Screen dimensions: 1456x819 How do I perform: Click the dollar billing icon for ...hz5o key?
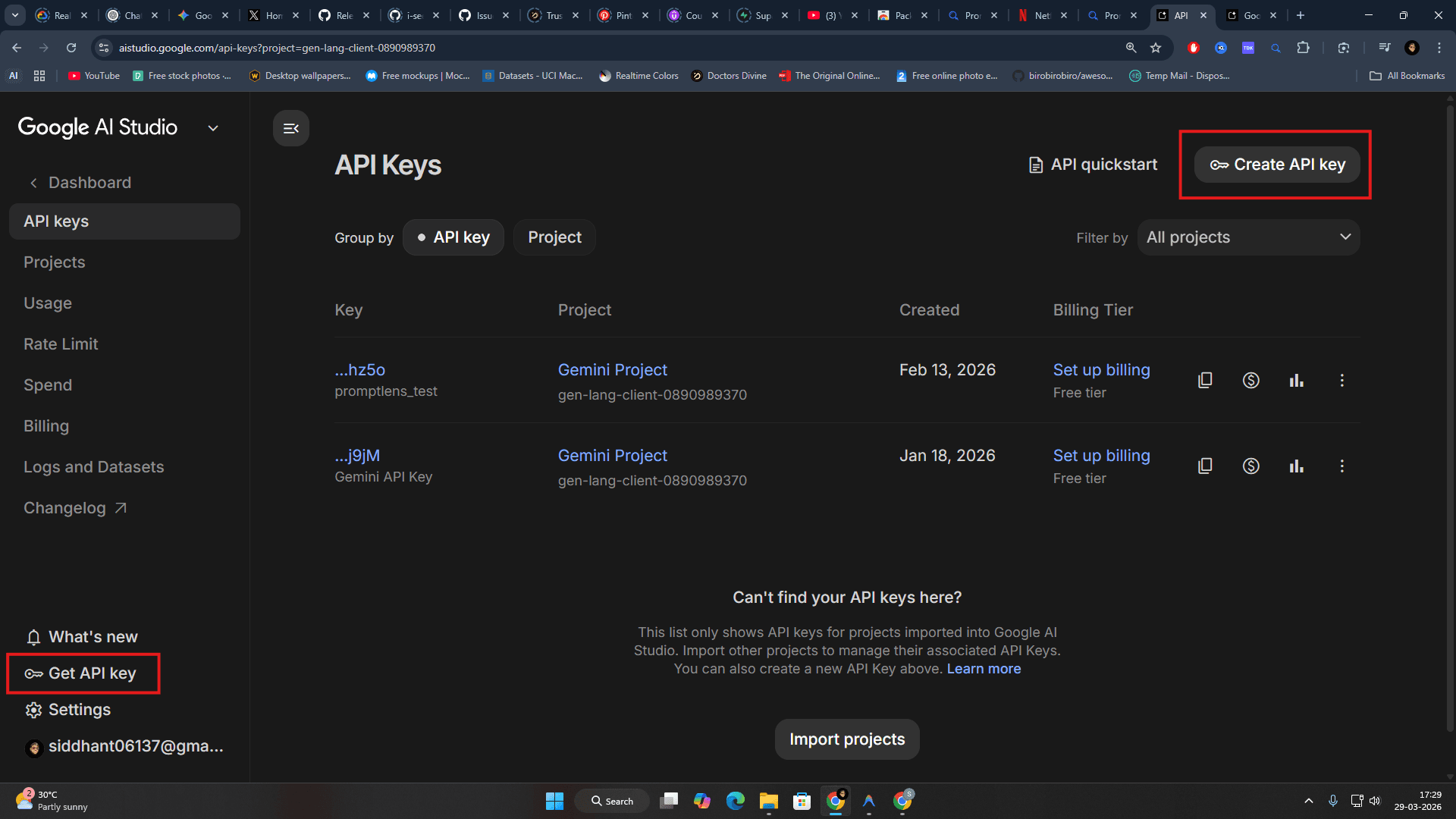[x=1251, y=380]
